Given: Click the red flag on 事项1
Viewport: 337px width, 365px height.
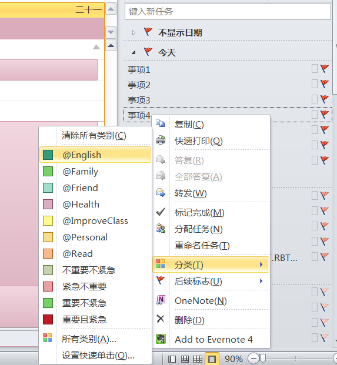Looking at the screenshot, I should point(325,68).
